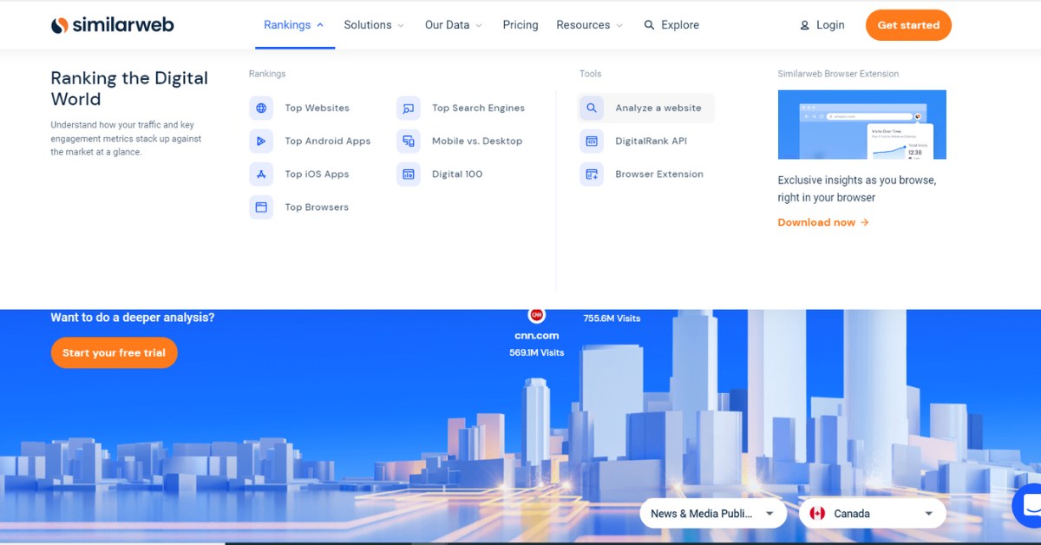Click the Top iOS Apps icon
Screen dimensions: 1041x545
pyautogui.click(x=261, y=174)
